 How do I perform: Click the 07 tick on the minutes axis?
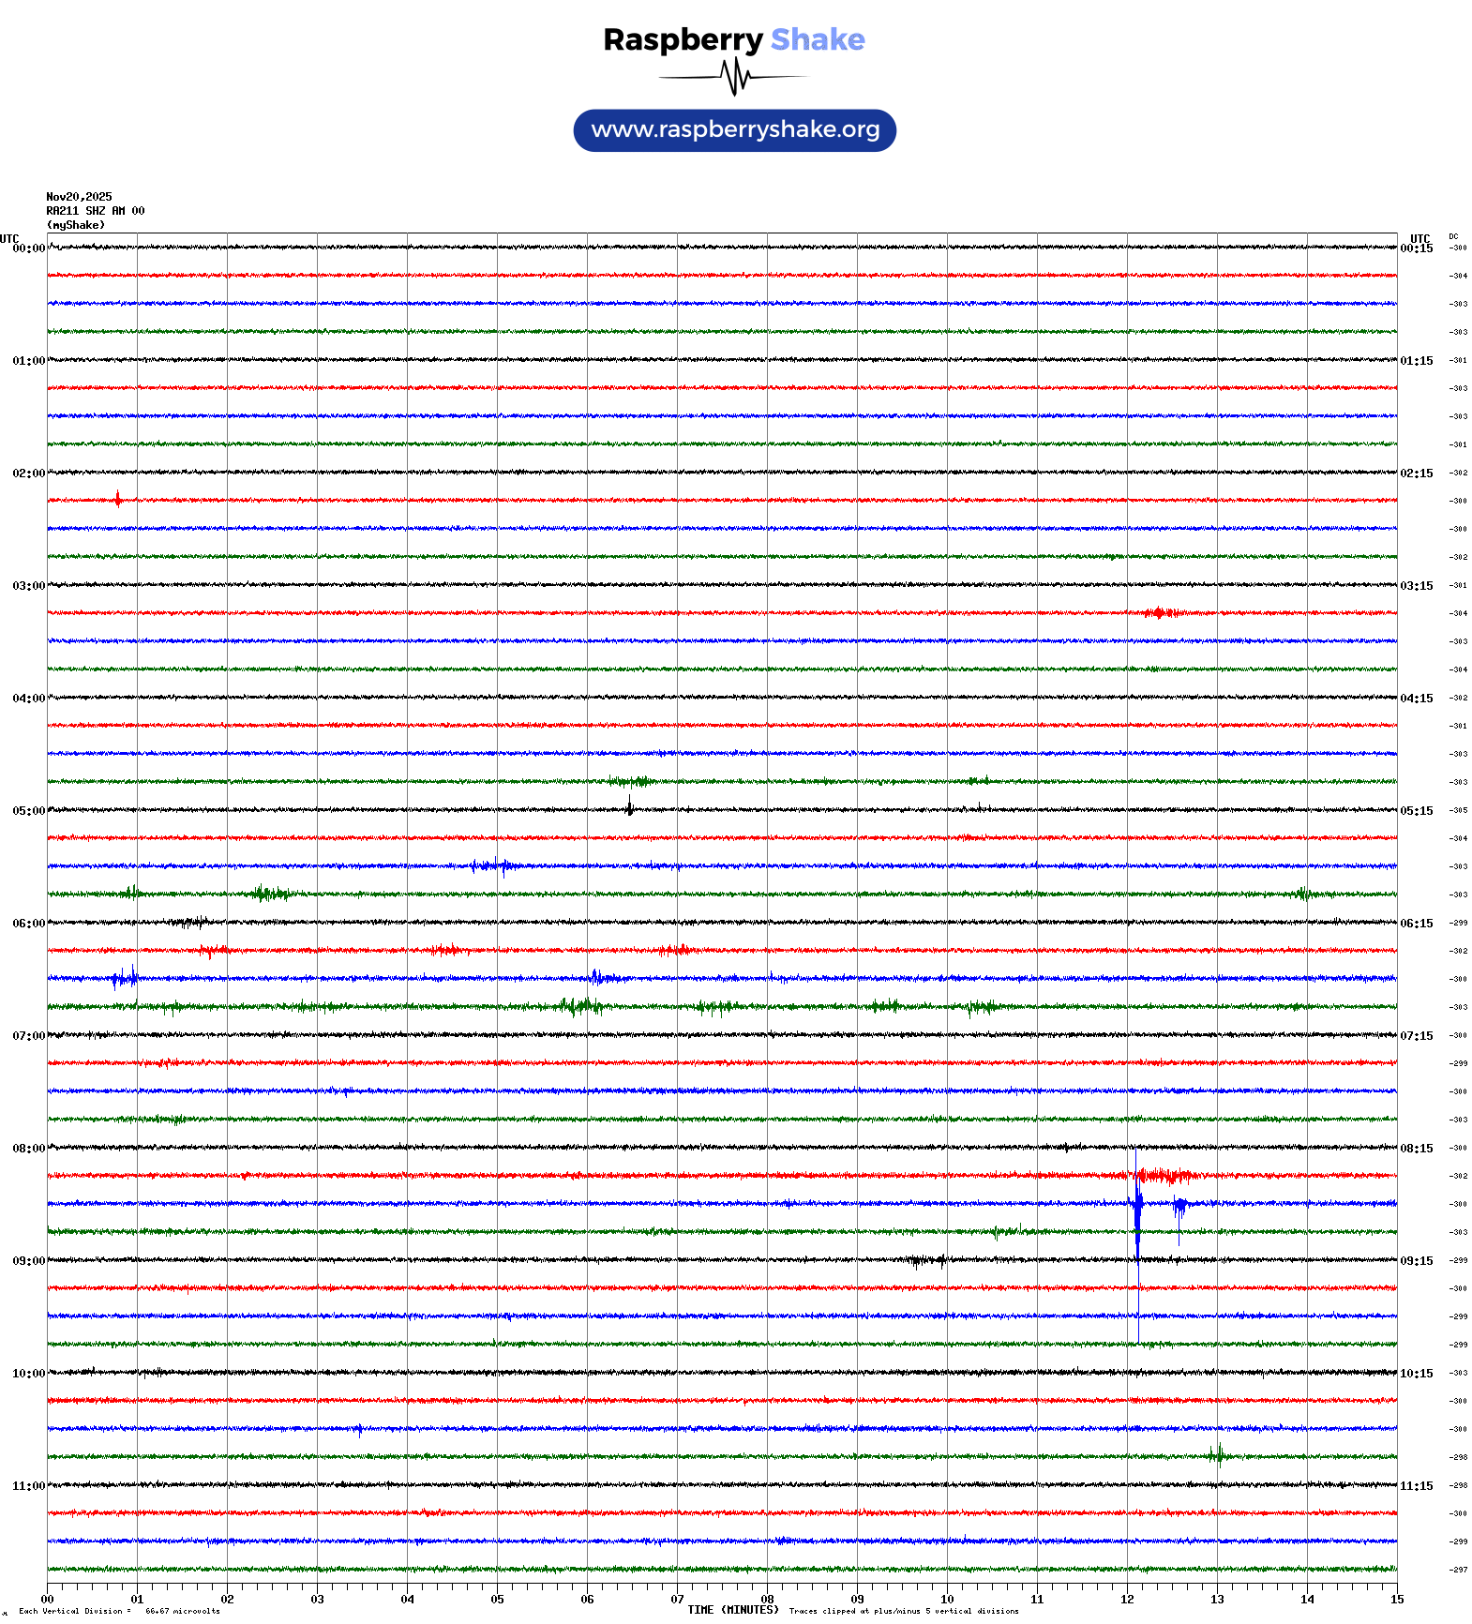677,1599
